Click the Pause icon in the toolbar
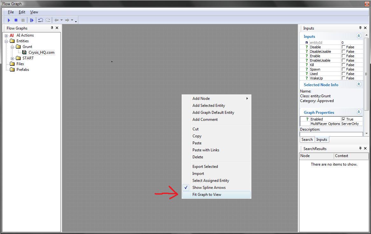This screenshot has height=234, width=371. coord(23,20)
